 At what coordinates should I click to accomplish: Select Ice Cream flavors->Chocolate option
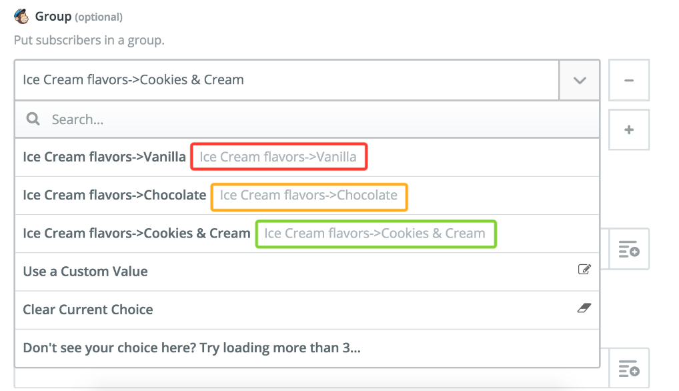(307, 195)
